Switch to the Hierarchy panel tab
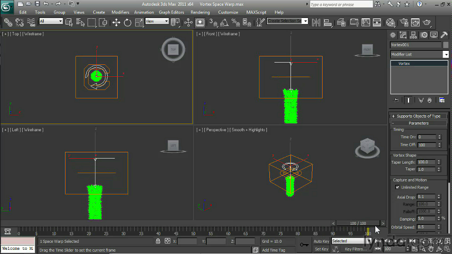Image resolution: width=452 pixels, height=254 pixels. click(413, 35)
